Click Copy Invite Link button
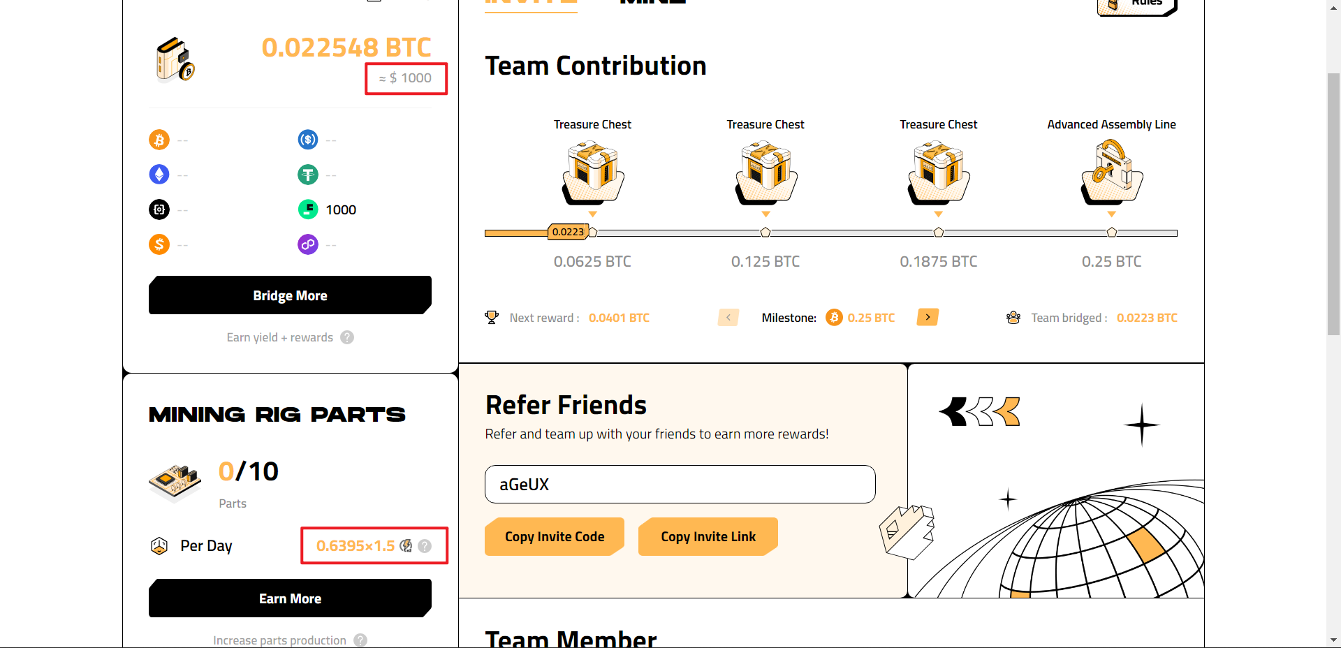Viewport: 1341px width, 648px height. (708, 536)
